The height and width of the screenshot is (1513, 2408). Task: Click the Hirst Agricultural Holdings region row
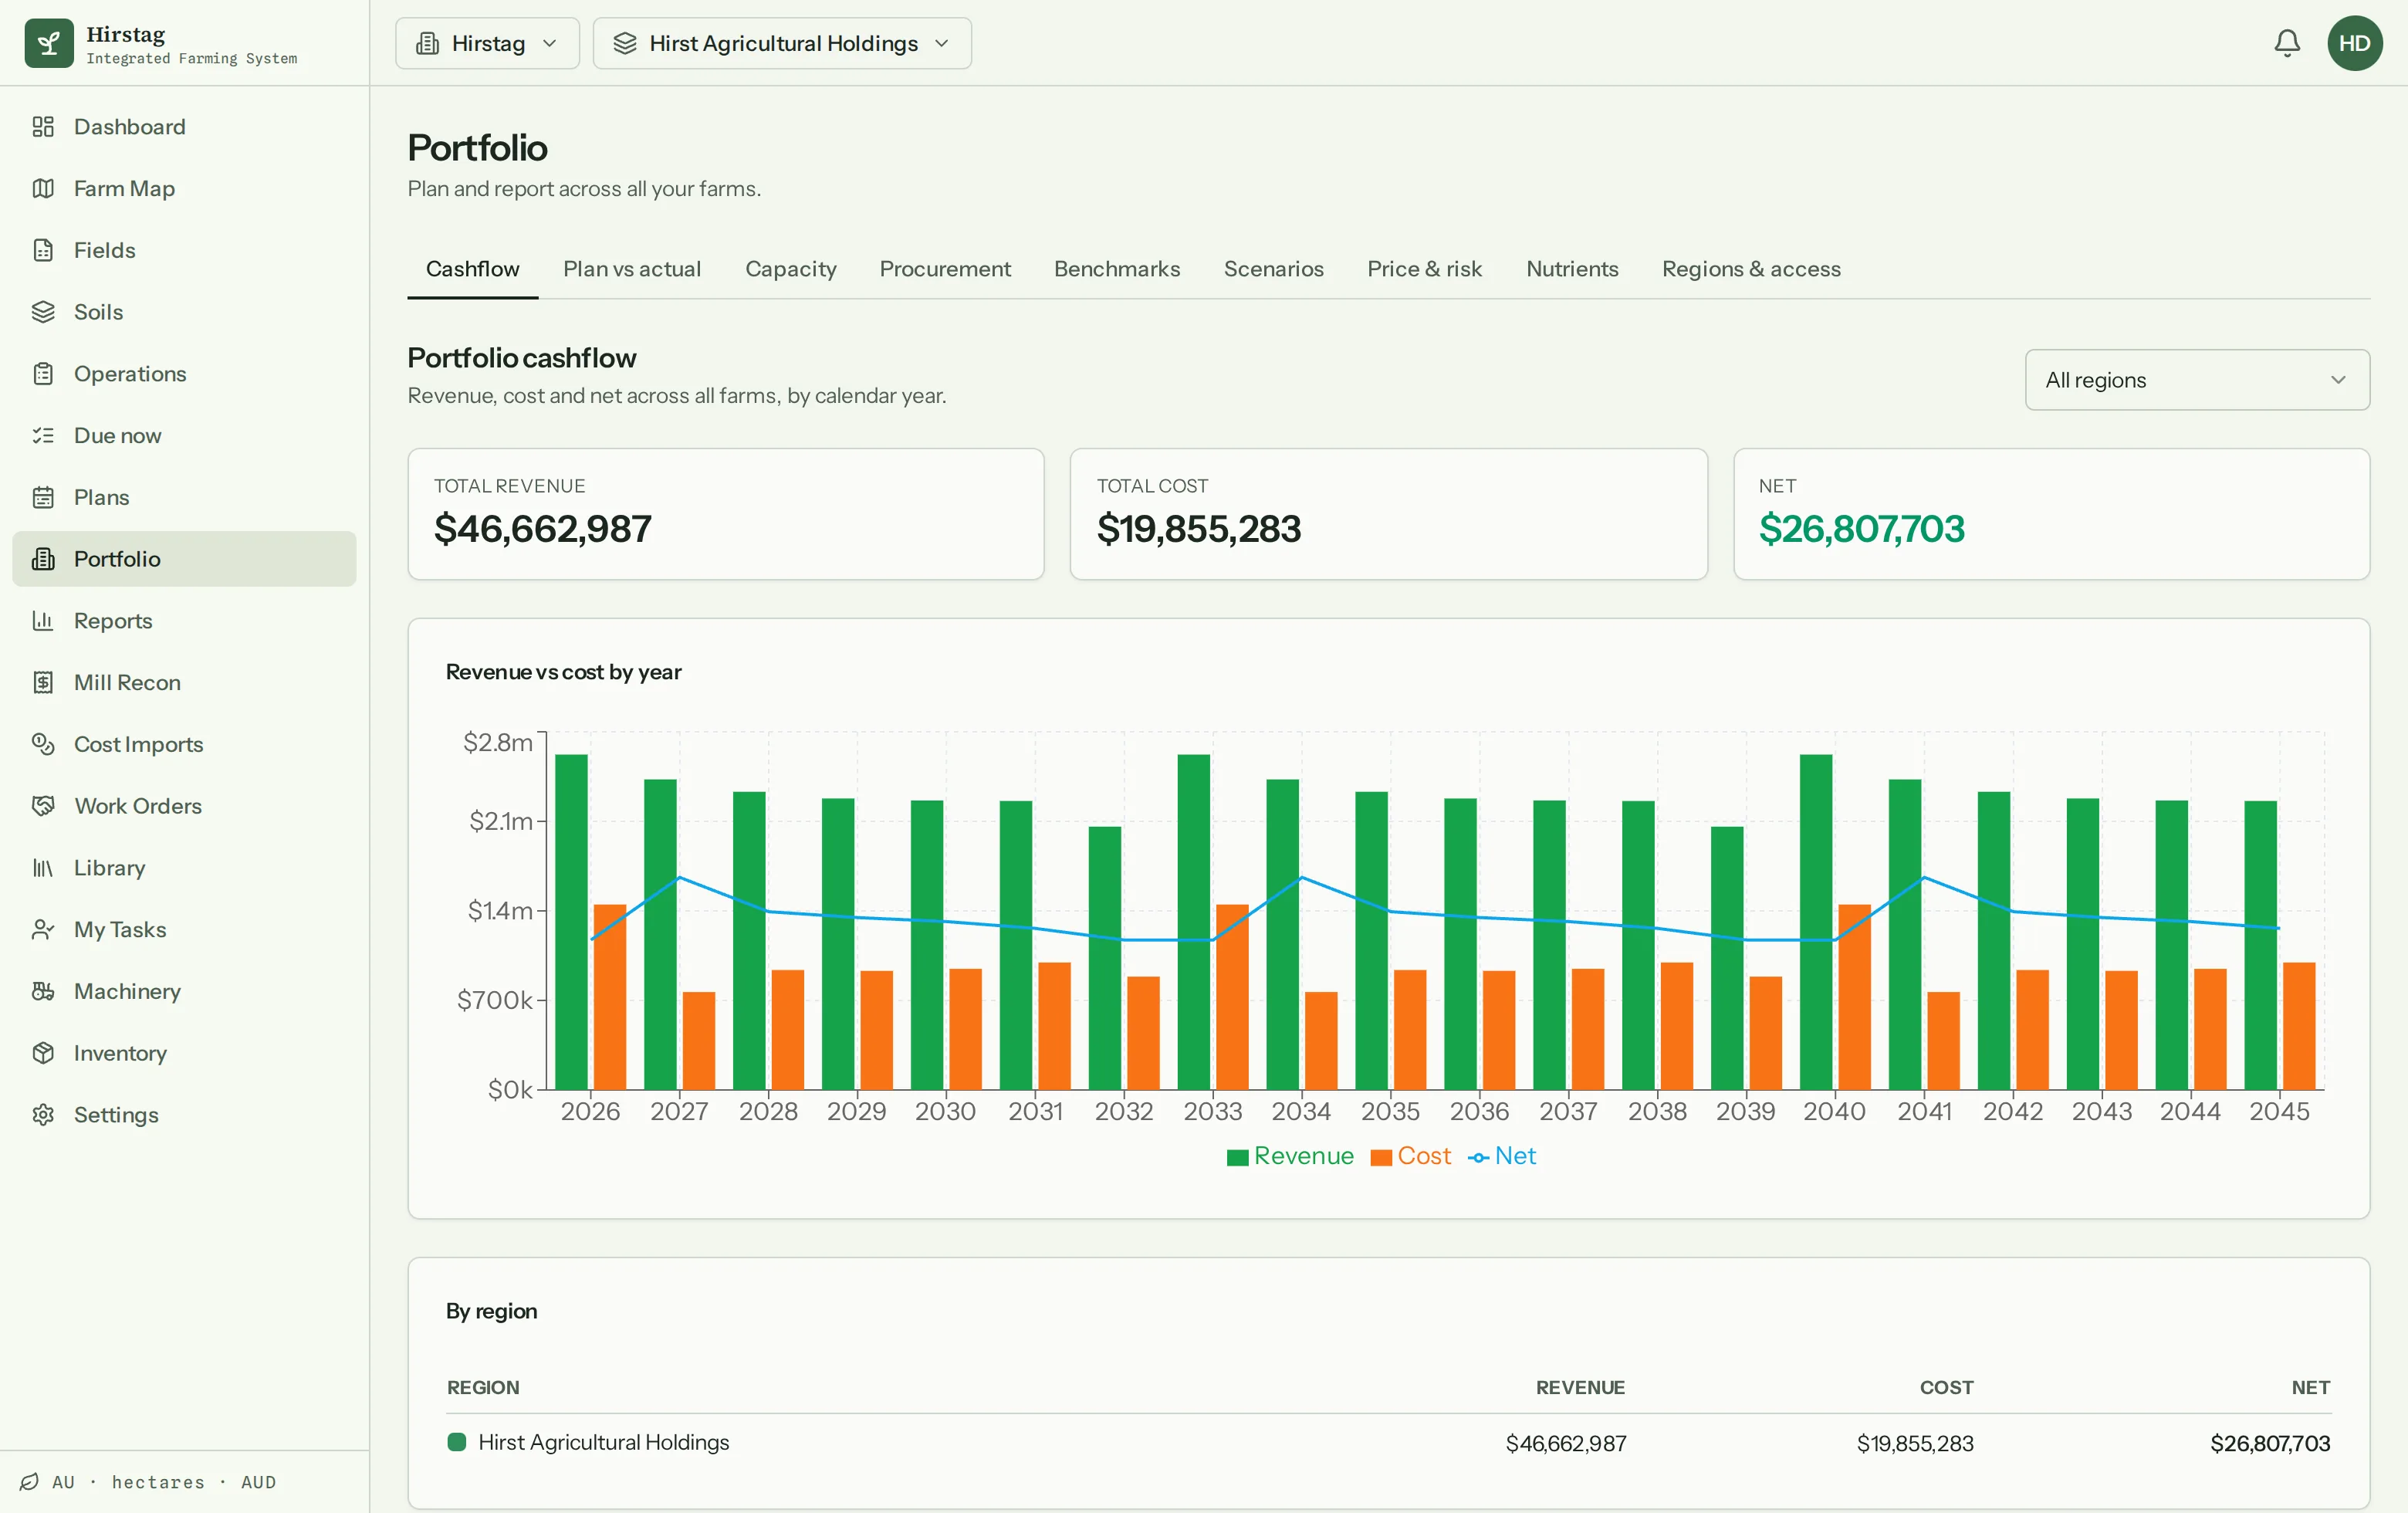coord(1388,1443)
